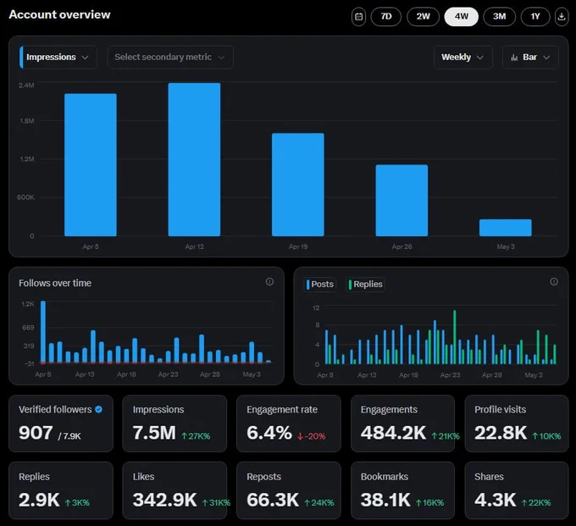This screenshot has height=526, width=576.
Task: Open Select secondary metric dropdown
Action: pos(170,58)
